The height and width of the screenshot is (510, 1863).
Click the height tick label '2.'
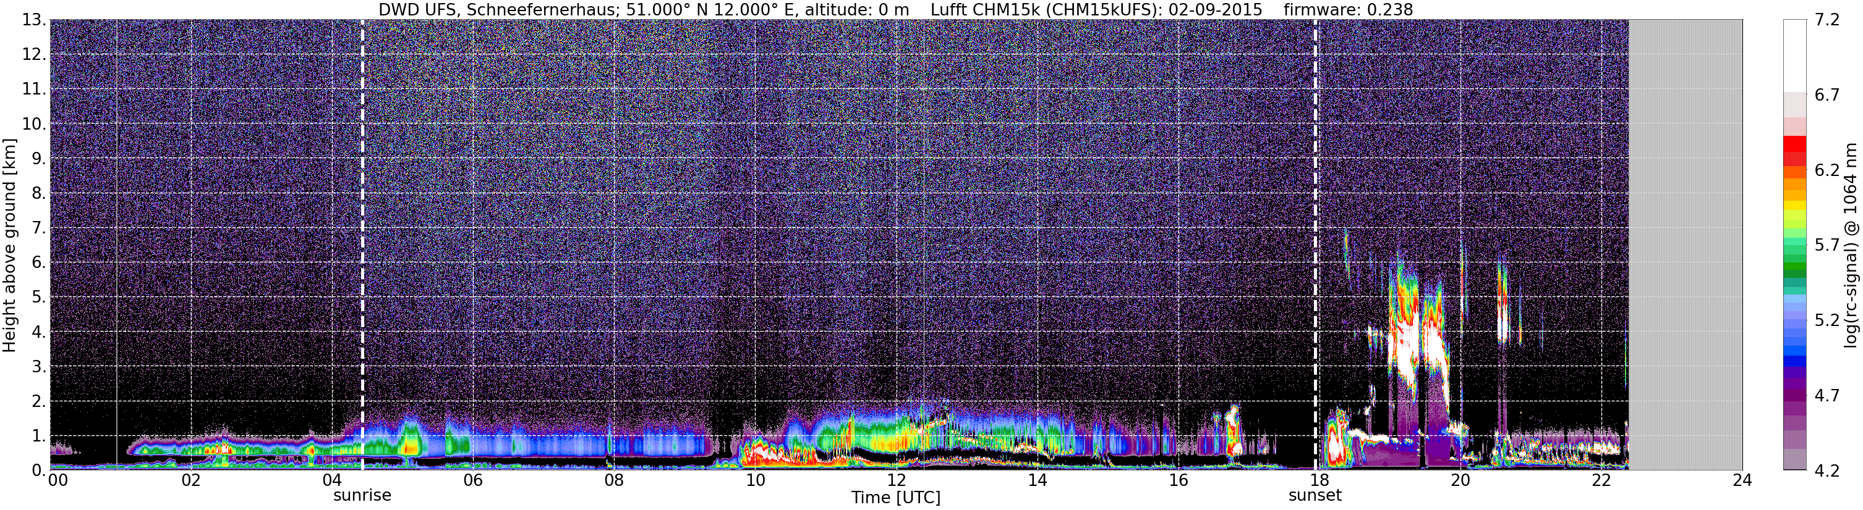coord(39,402)
